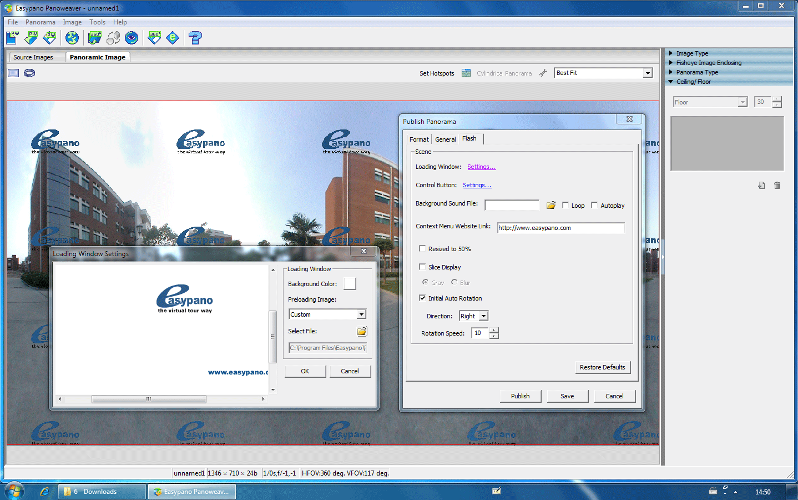Screen dimensions: 798x500
Task: Open the Best Fit zoom dropdown
Action: (x=648, y=73)
